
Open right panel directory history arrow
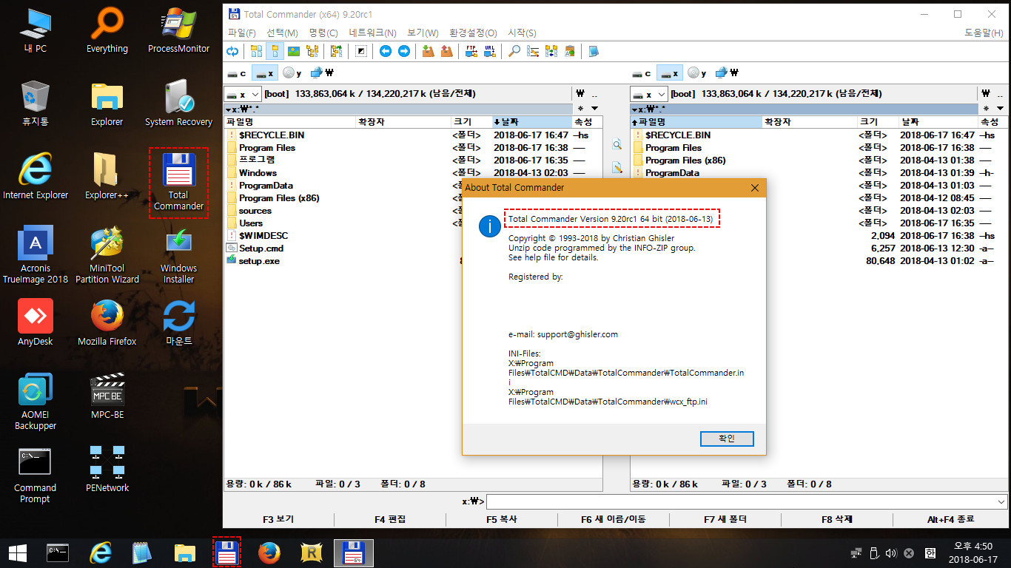[x=1002, y=109]
